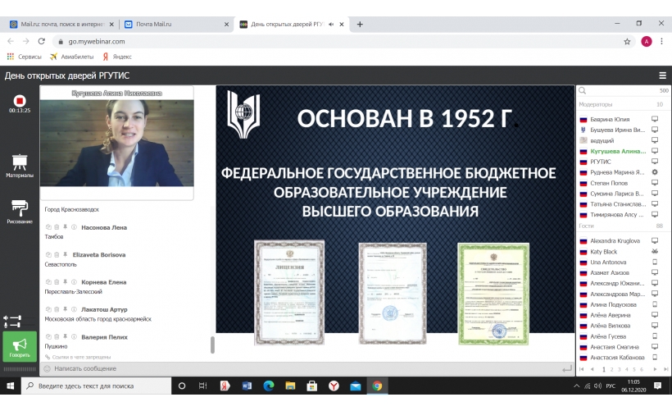Click the green certificate image on slide
Screen dimensions: 672x420
493,294
